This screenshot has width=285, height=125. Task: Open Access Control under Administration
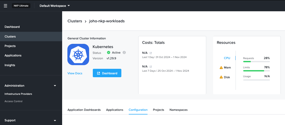(13, 101)
